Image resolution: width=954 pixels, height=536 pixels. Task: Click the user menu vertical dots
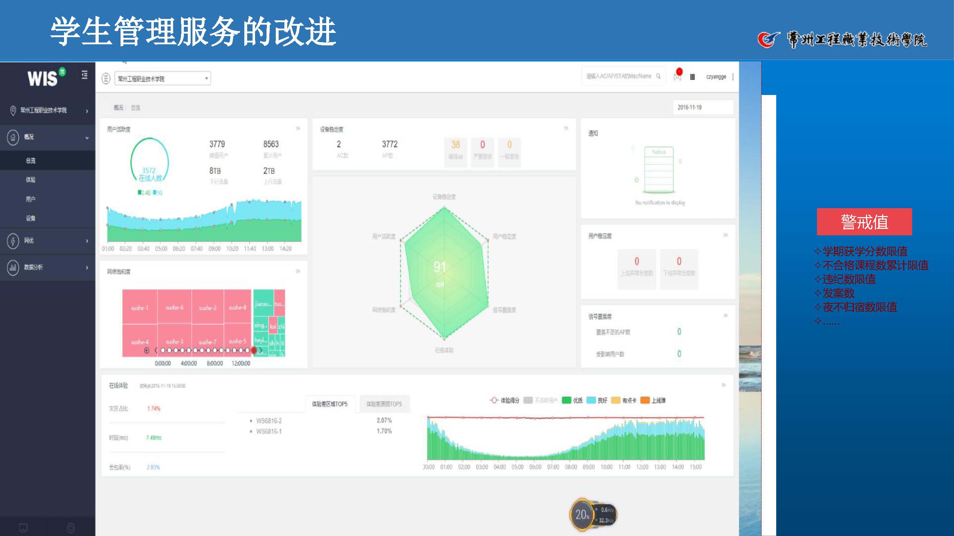733,77
